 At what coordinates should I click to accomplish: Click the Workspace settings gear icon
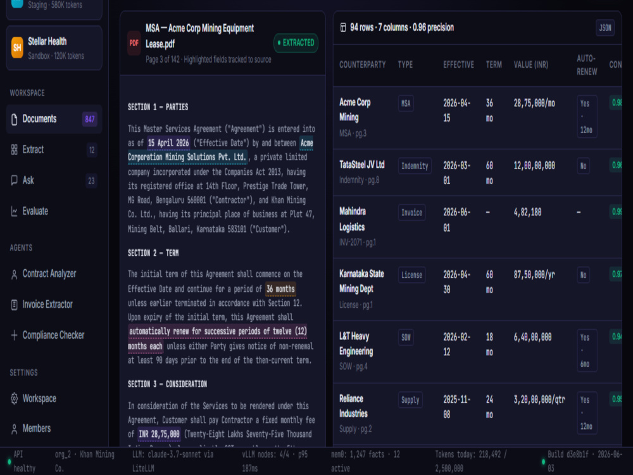click(x=14, y=398)
